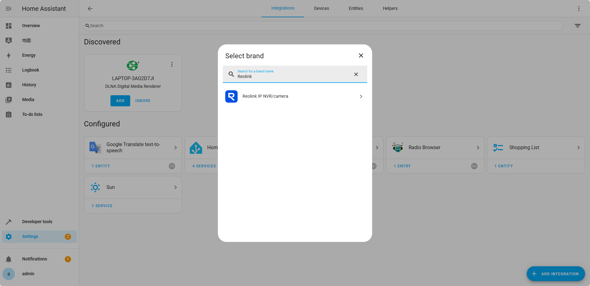Image resolution: width=590 pixels, height=286 pixels.
Task: Open Google Translate text-to-speech integration
Action: click(133, 148)
